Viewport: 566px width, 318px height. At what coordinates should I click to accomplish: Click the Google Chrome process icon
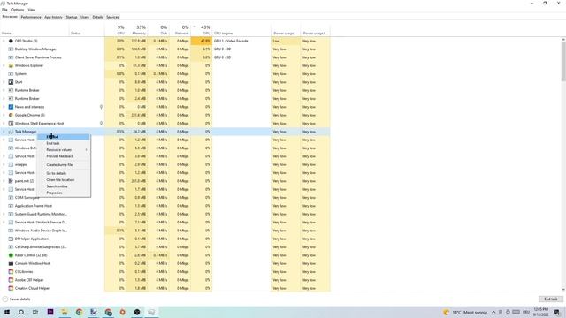coord(11,115)
